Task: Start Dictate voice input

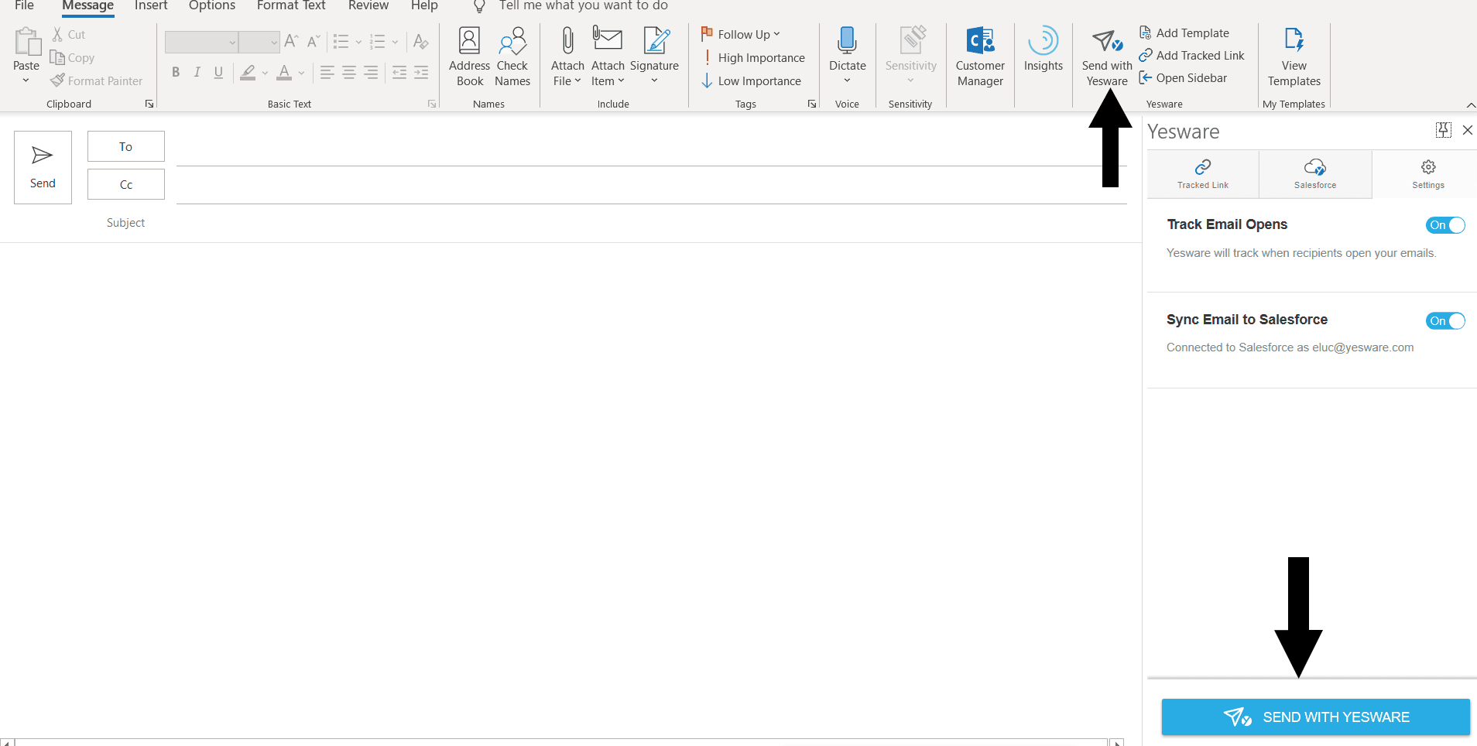Action: (847, 50)
